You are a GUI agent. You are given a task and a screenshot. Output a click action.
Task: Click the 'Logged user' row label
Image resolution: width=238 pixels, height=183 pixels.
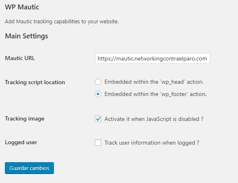[x=21, y=143]
